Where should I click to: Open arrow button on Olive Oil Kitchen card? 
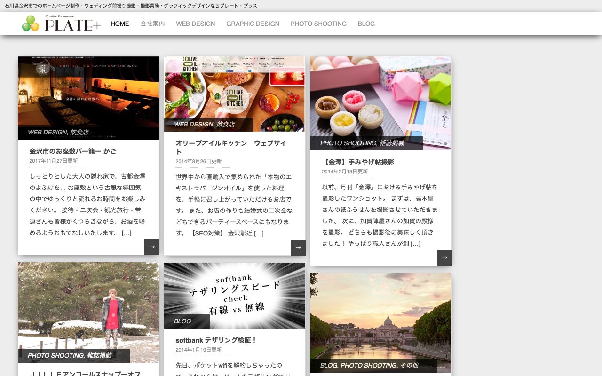[x=298, y=248]
